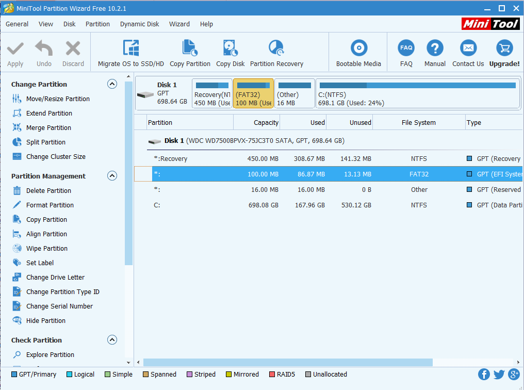The image size is (524, 390).
Task: Select Other 16 MB block in disk map
Action: pyautogui.click(x=294, y=93)
